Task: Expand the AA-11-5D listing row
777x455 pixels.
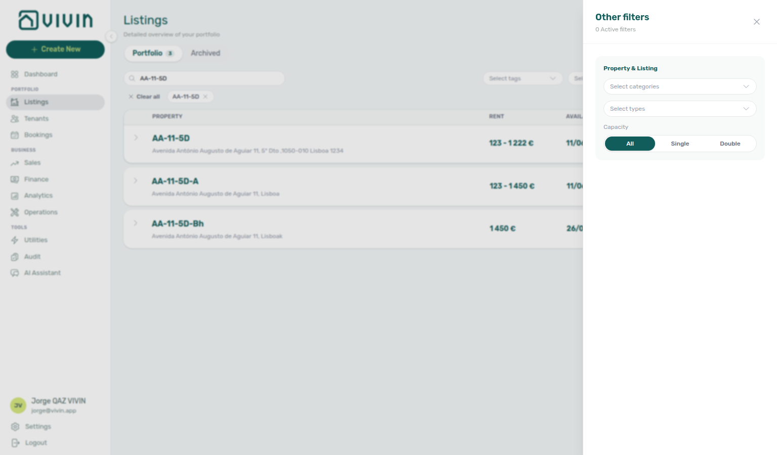Action: [x=136, y=138]
